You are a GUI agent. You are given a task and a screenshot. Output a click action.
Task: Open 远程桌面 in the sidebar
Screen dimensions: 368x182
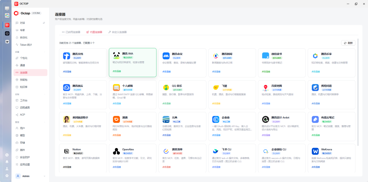click(x=31, y=108)
